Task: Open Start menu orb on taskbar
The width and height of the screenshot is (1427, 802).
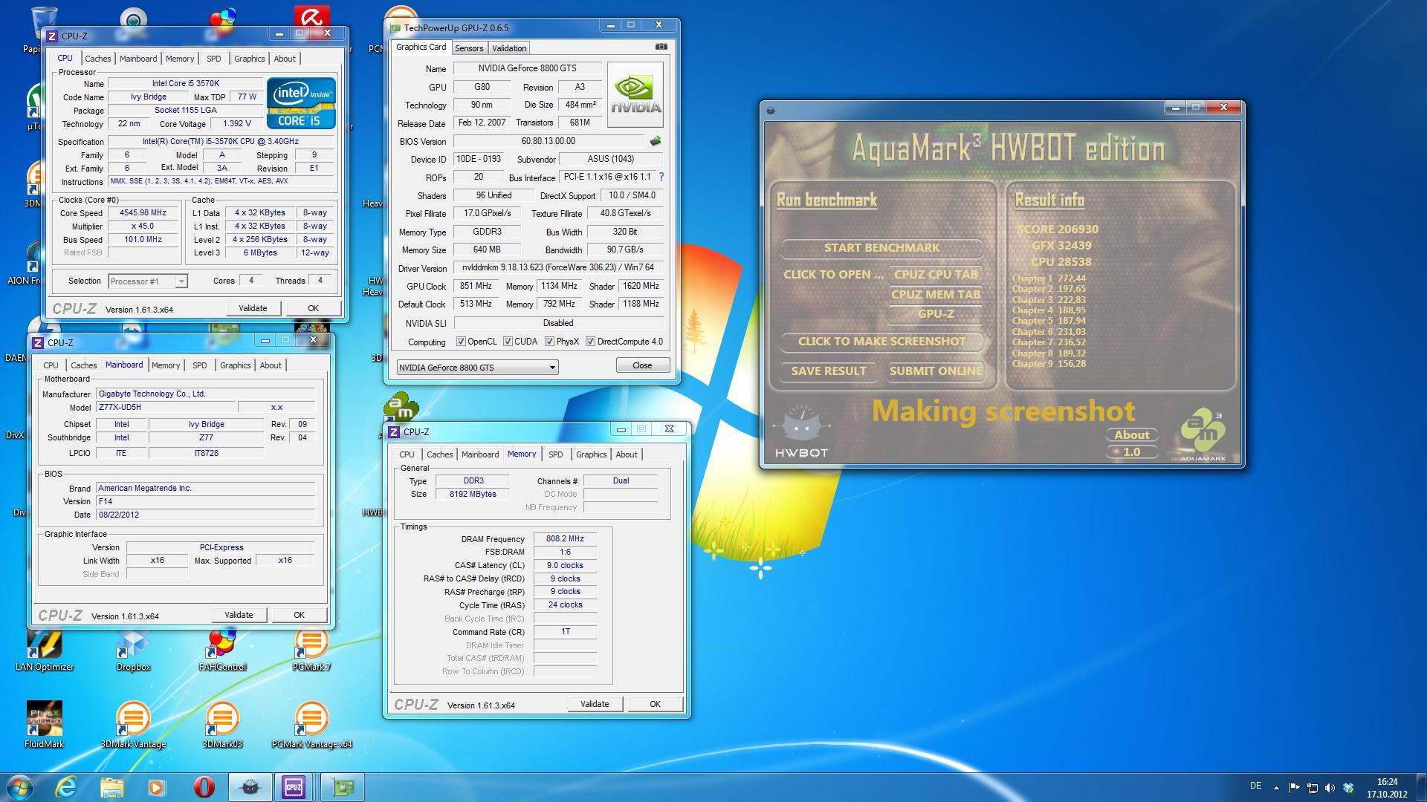Action: 20,787
